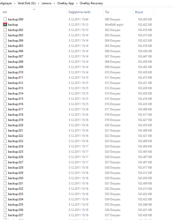Sort files by Tür column header

point(107,12)
